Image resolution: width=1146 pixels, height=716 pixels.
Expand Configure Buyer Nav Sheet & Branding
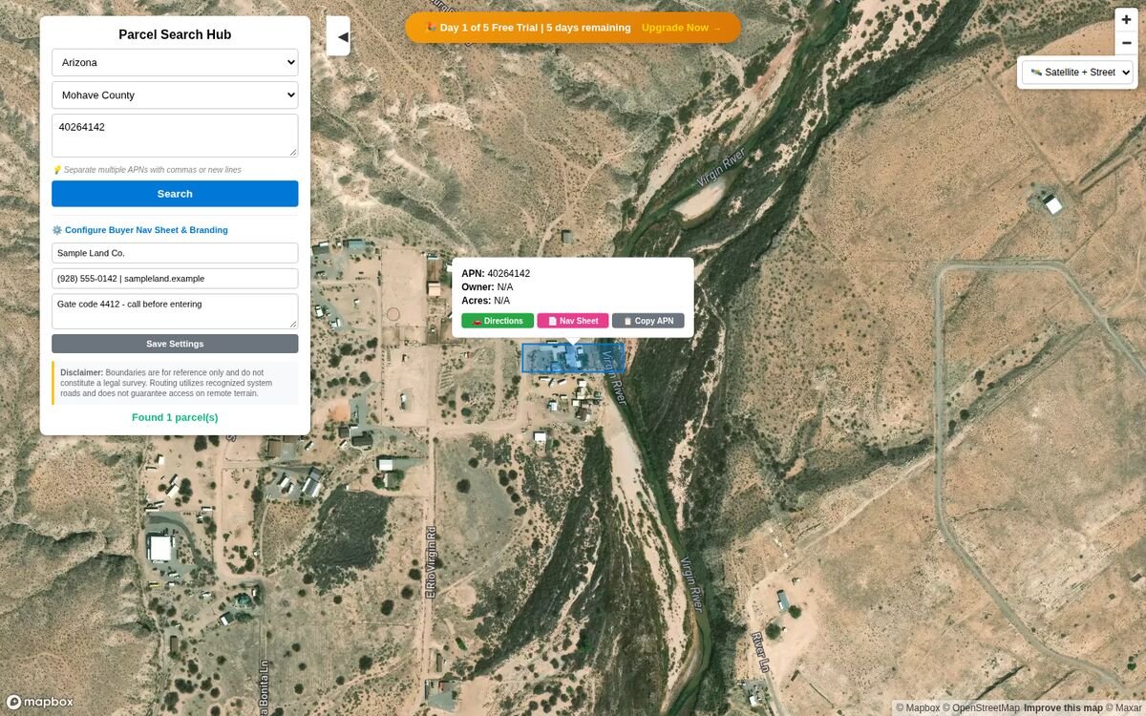[x=139, y=230]
